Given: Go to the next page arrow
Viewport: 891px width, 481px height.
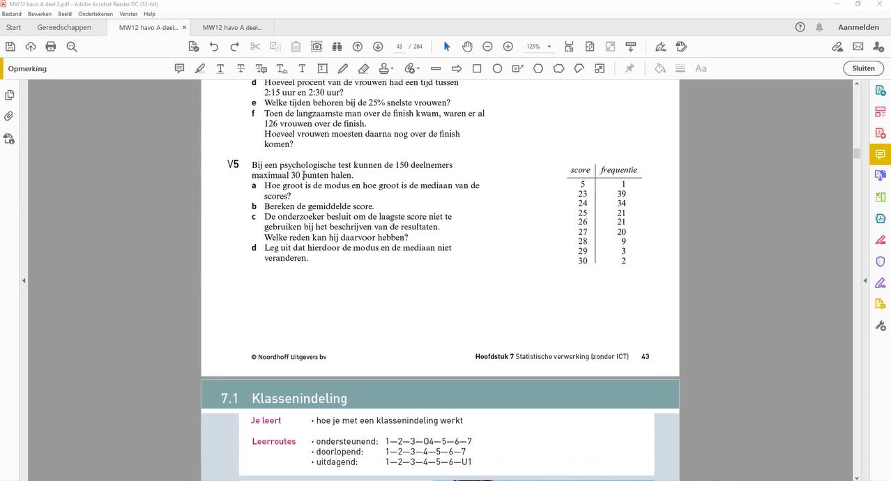Looking at the screenshot, I should point(378,47).
